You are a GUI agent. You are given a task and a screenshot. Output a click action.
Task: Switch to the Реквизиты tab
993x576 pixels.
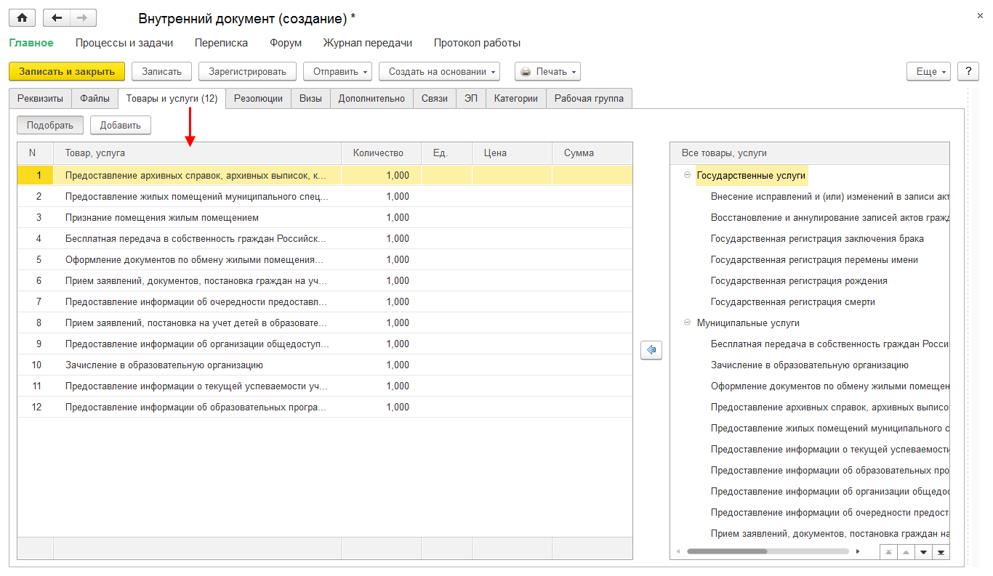(40, 99)
